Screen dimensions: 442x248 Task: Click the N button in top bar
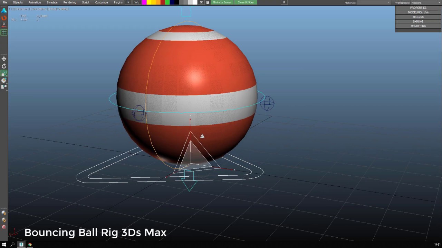tap(128, 2)
